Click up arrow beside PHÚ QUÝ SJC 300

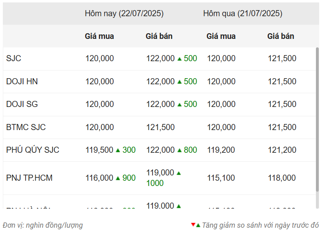pyautogui.click(x=118, y=150)
